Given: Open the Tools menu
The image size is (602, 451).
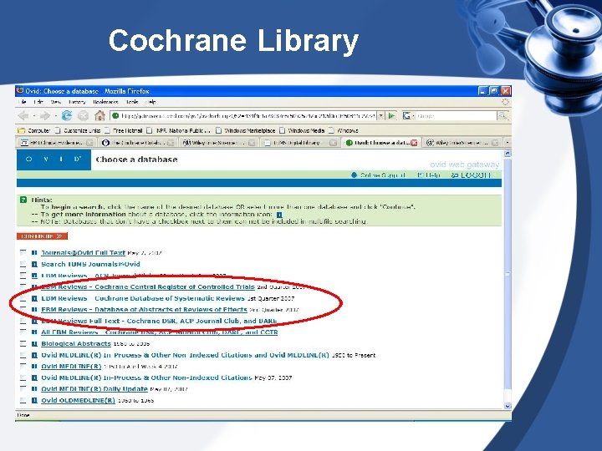Looking at the screenshot, I should click(132, 102).
